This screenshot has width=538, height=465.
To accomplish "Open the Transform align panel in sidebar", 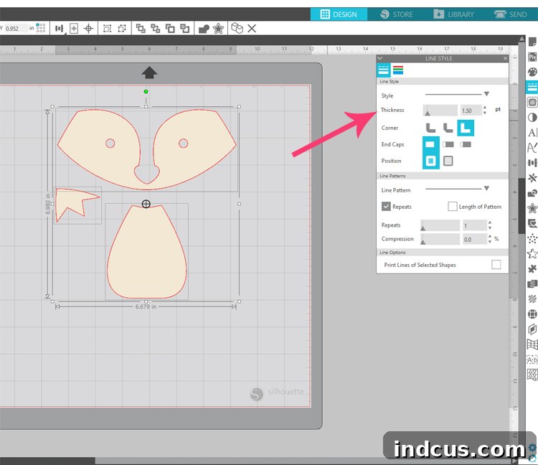I will pyautogui.click(x=532, y=163).
